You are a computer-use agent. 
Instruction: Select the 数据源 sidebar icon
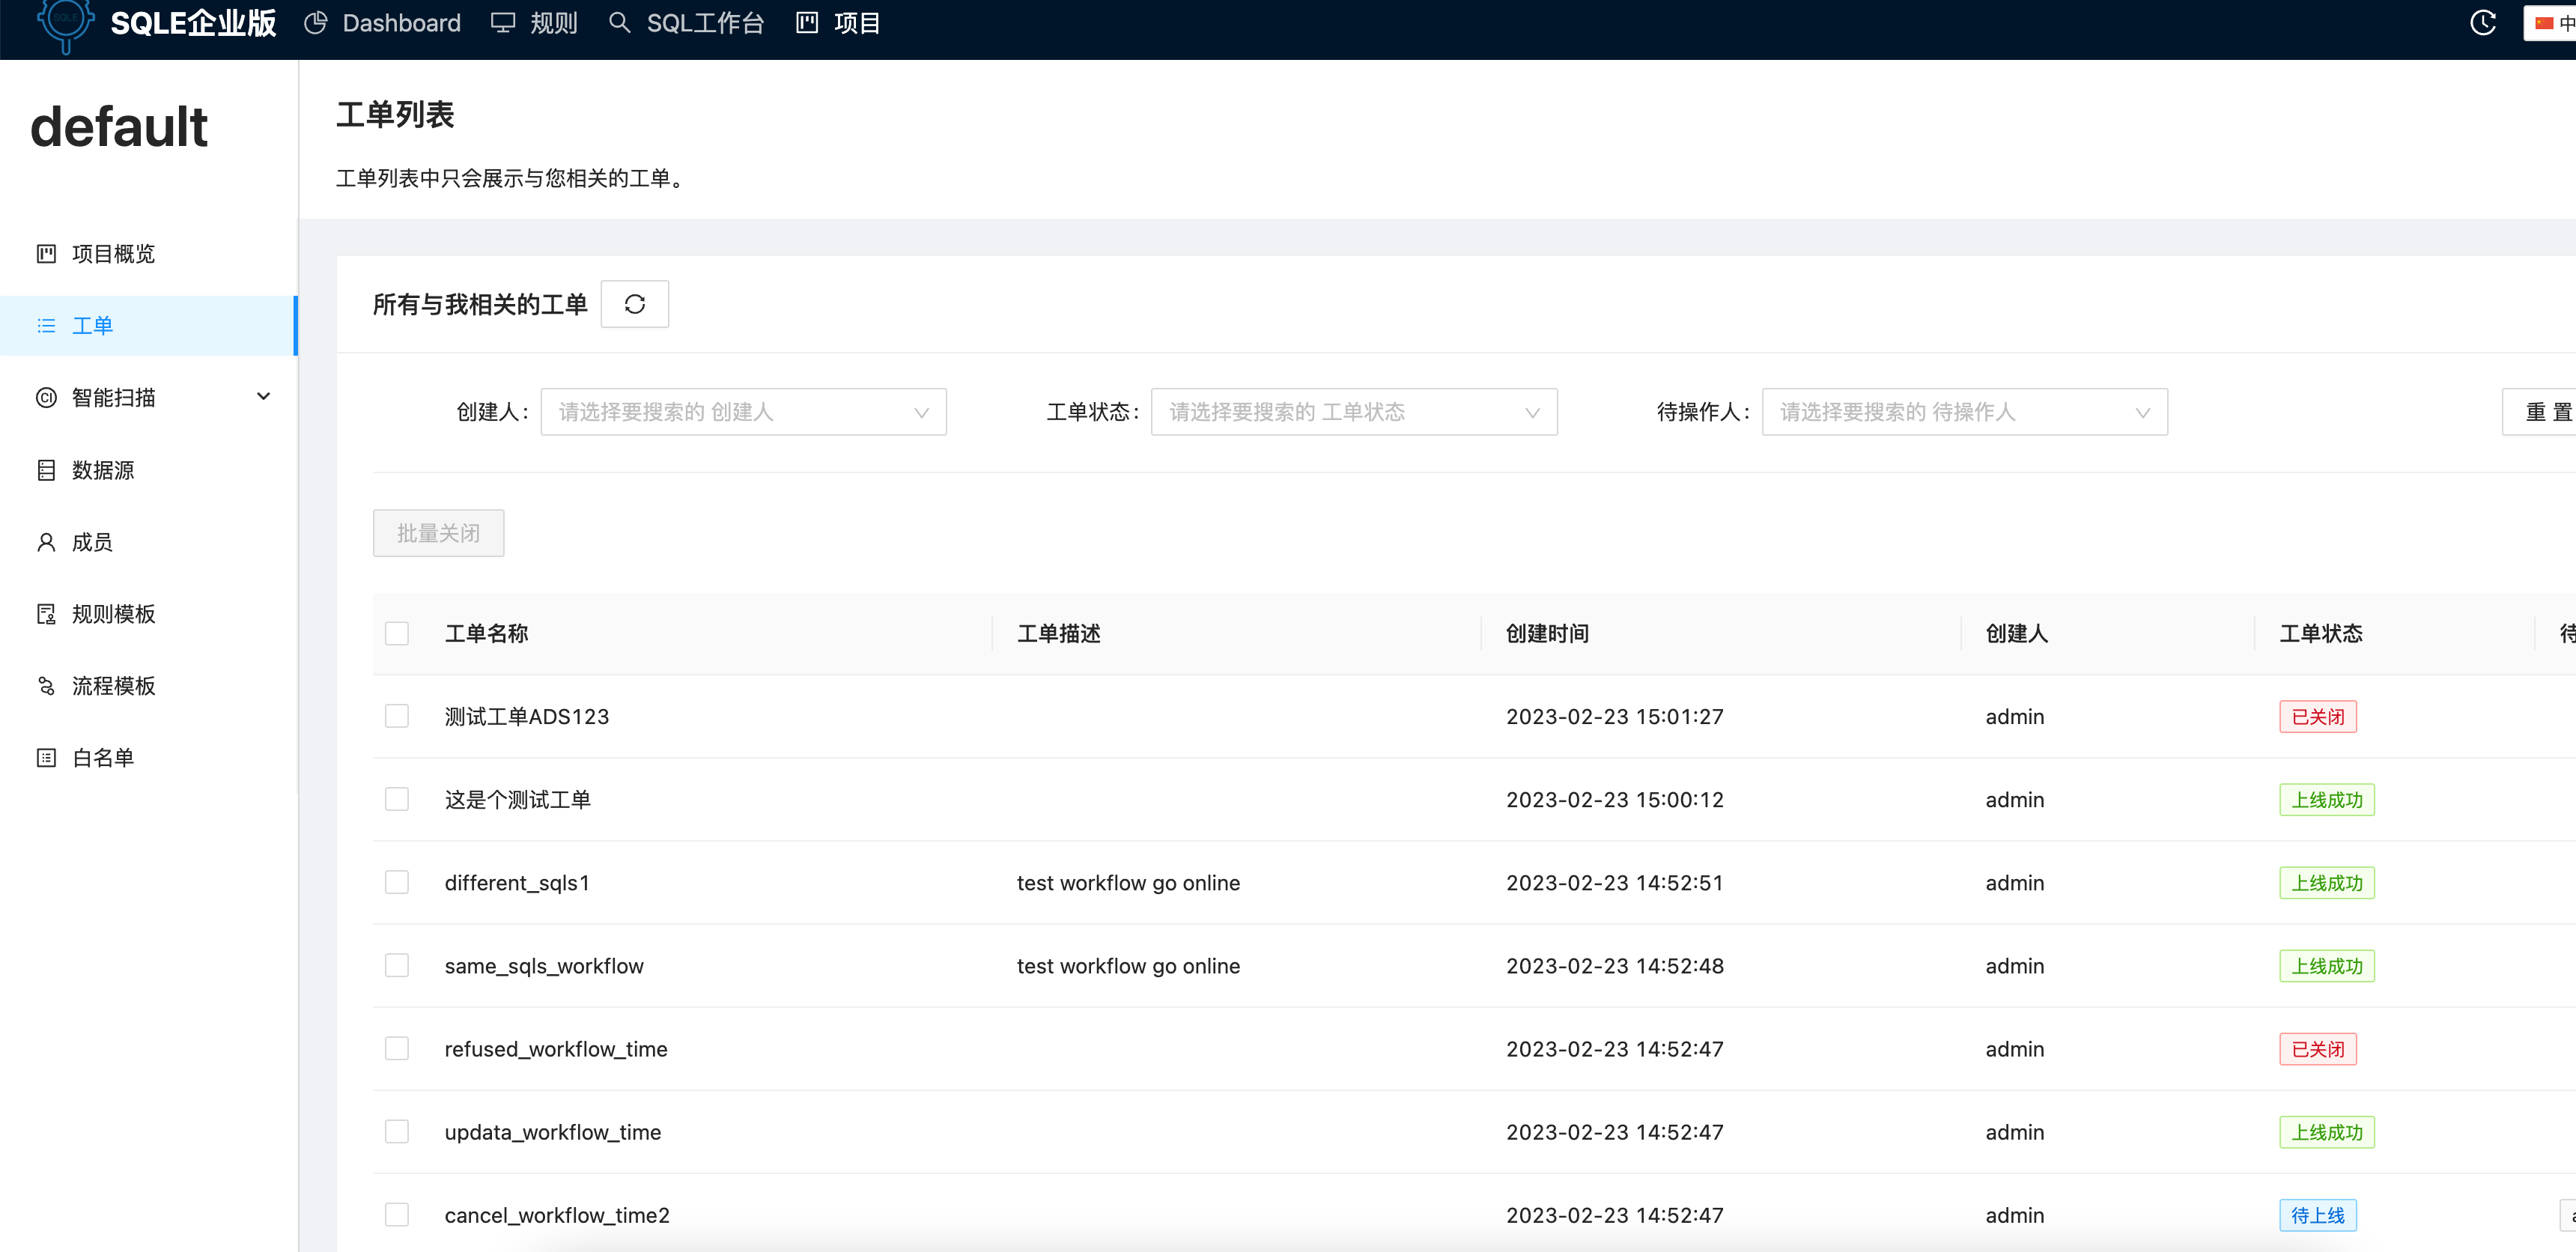point(46,469)
